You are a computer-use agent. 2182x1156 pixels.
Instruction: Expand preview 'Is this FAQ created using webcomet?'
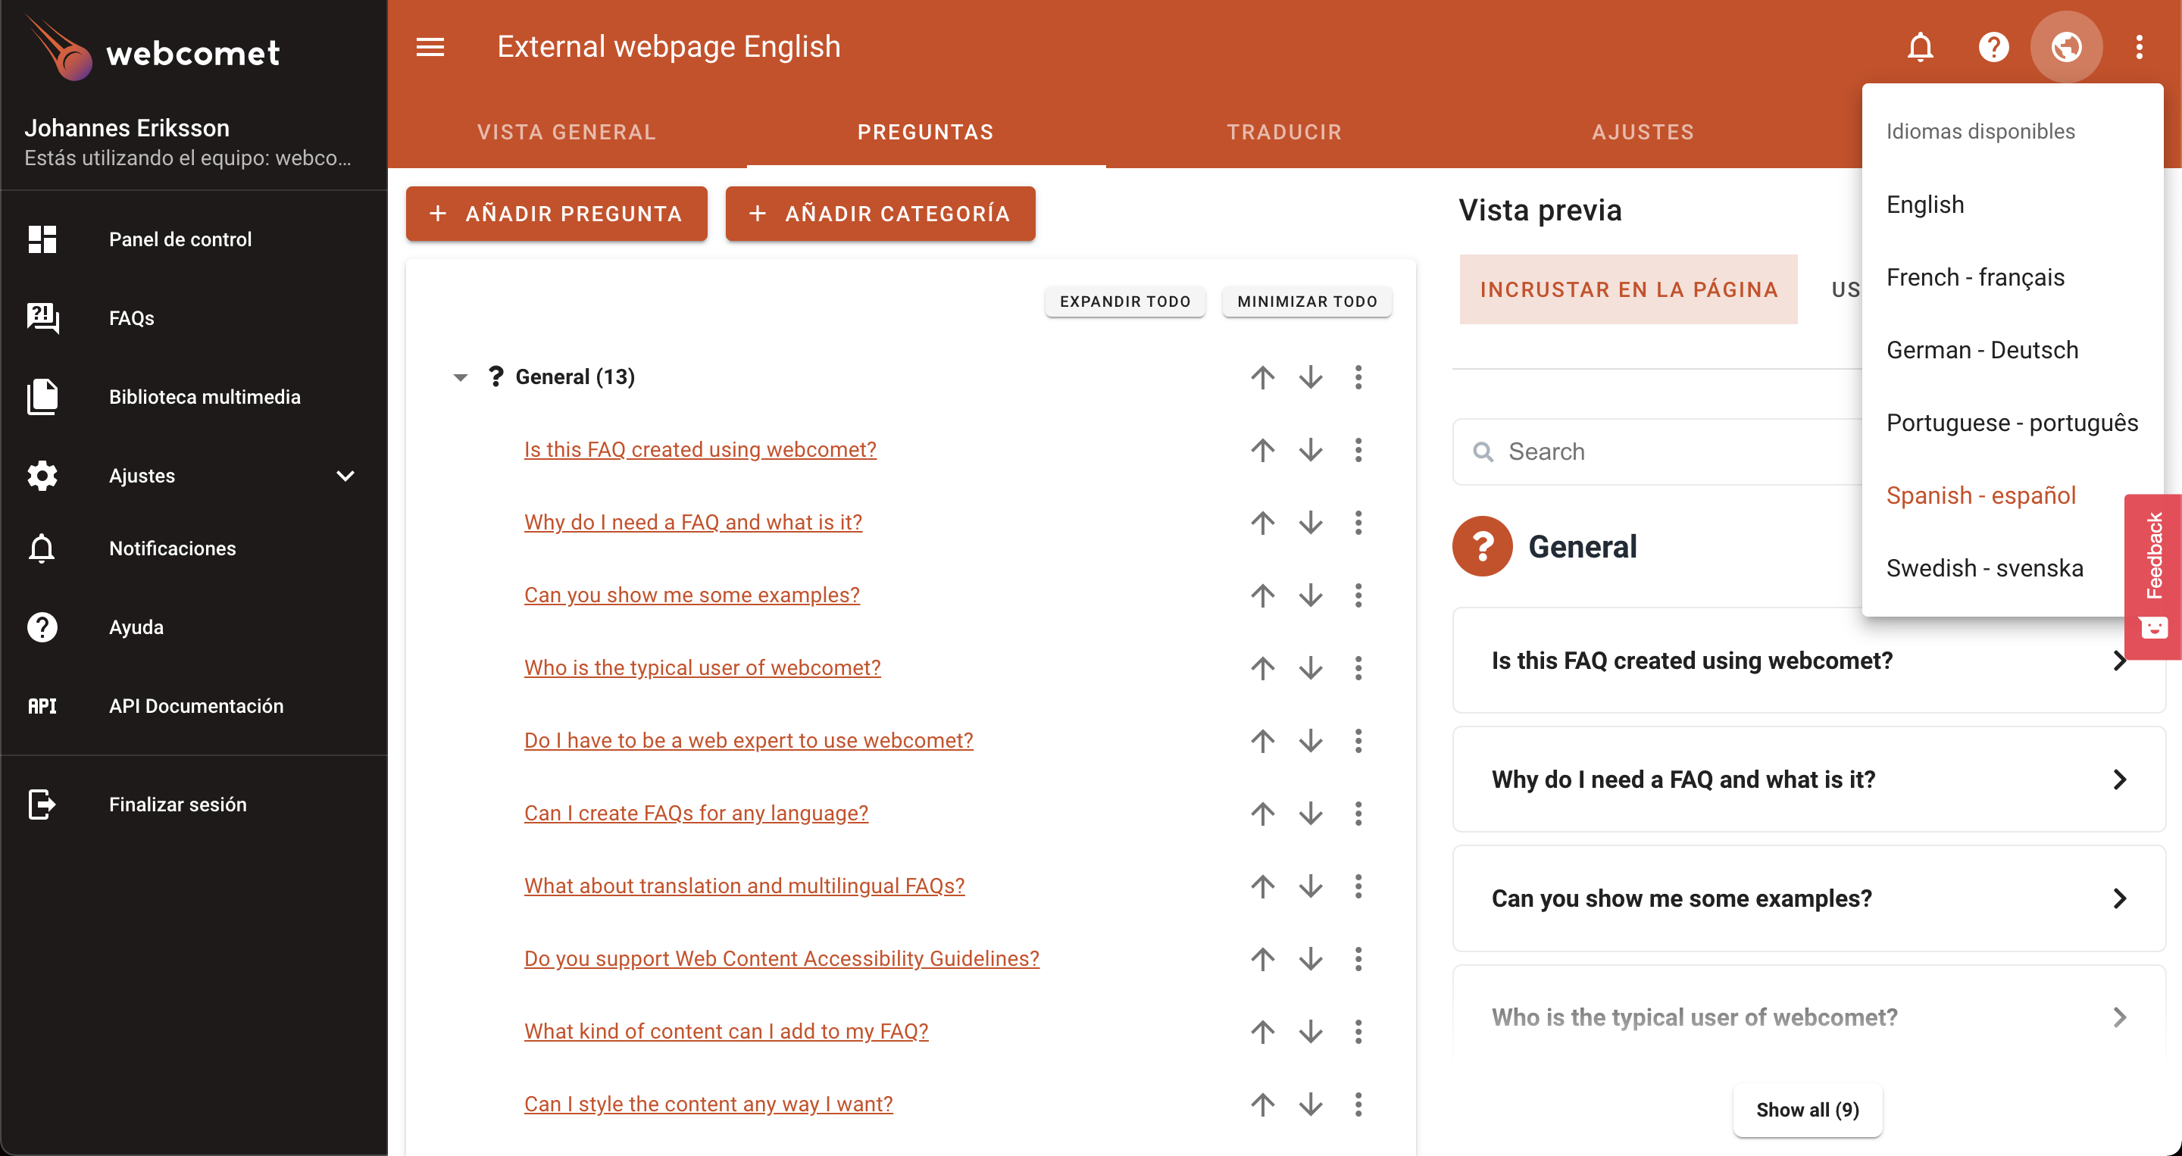point(1808,661)
